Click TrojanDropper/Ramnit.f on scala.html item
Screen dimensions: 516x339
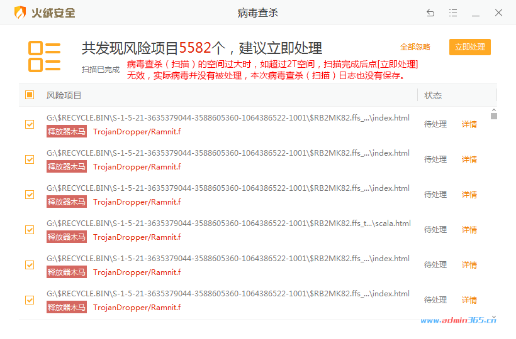[137, 237]
